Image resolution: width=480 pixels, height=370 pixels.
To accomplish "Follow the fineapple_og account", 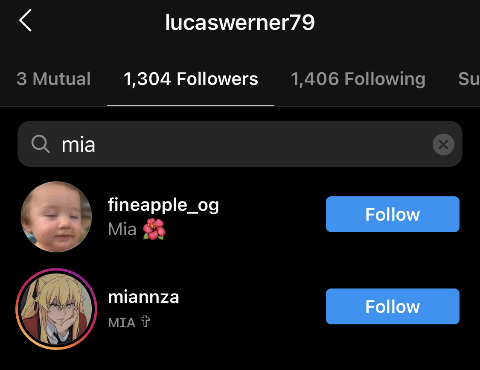I will pos(393,214).
